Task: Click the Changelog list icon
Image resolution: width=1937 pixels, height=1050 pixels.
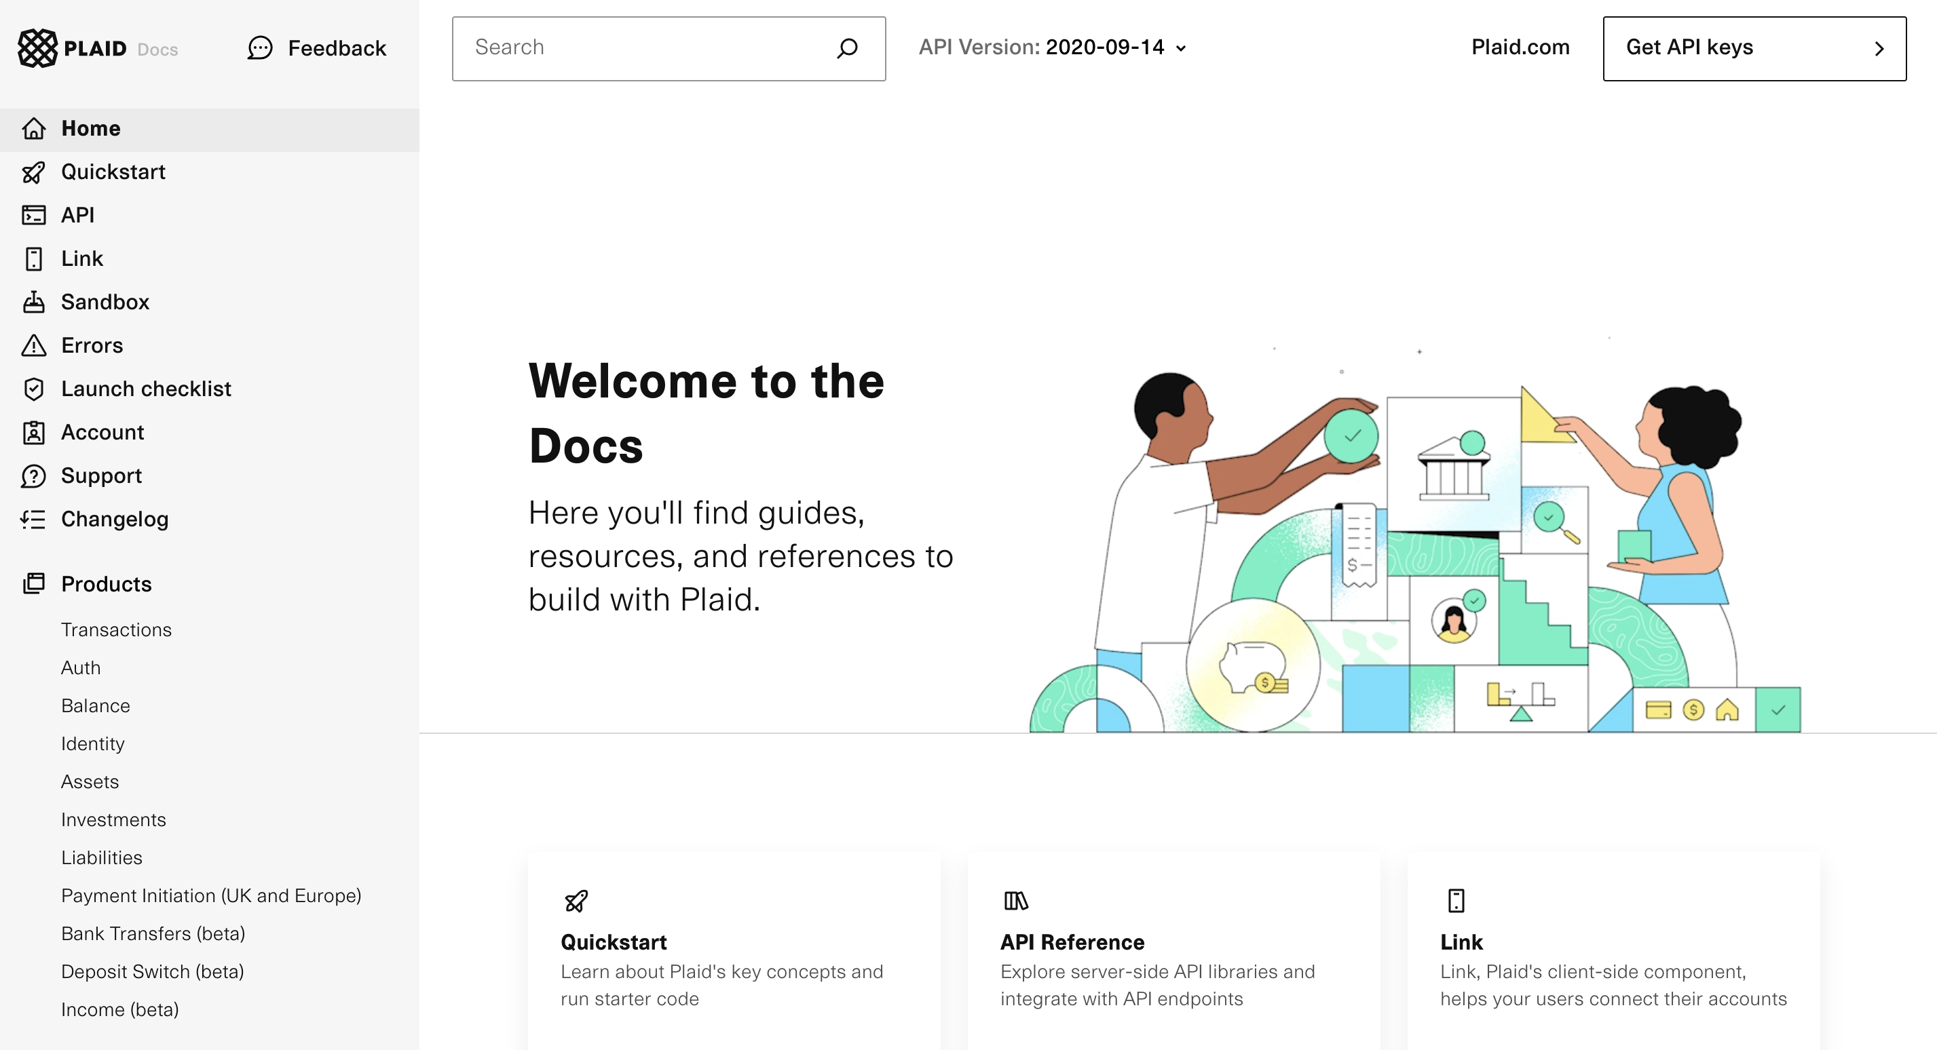Action: 33,520
